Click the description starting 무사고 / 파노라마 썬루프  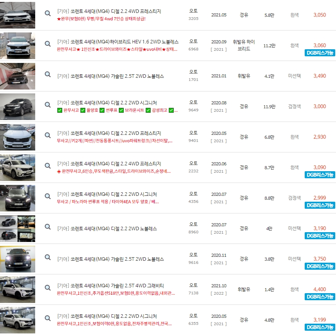(108, 202)
